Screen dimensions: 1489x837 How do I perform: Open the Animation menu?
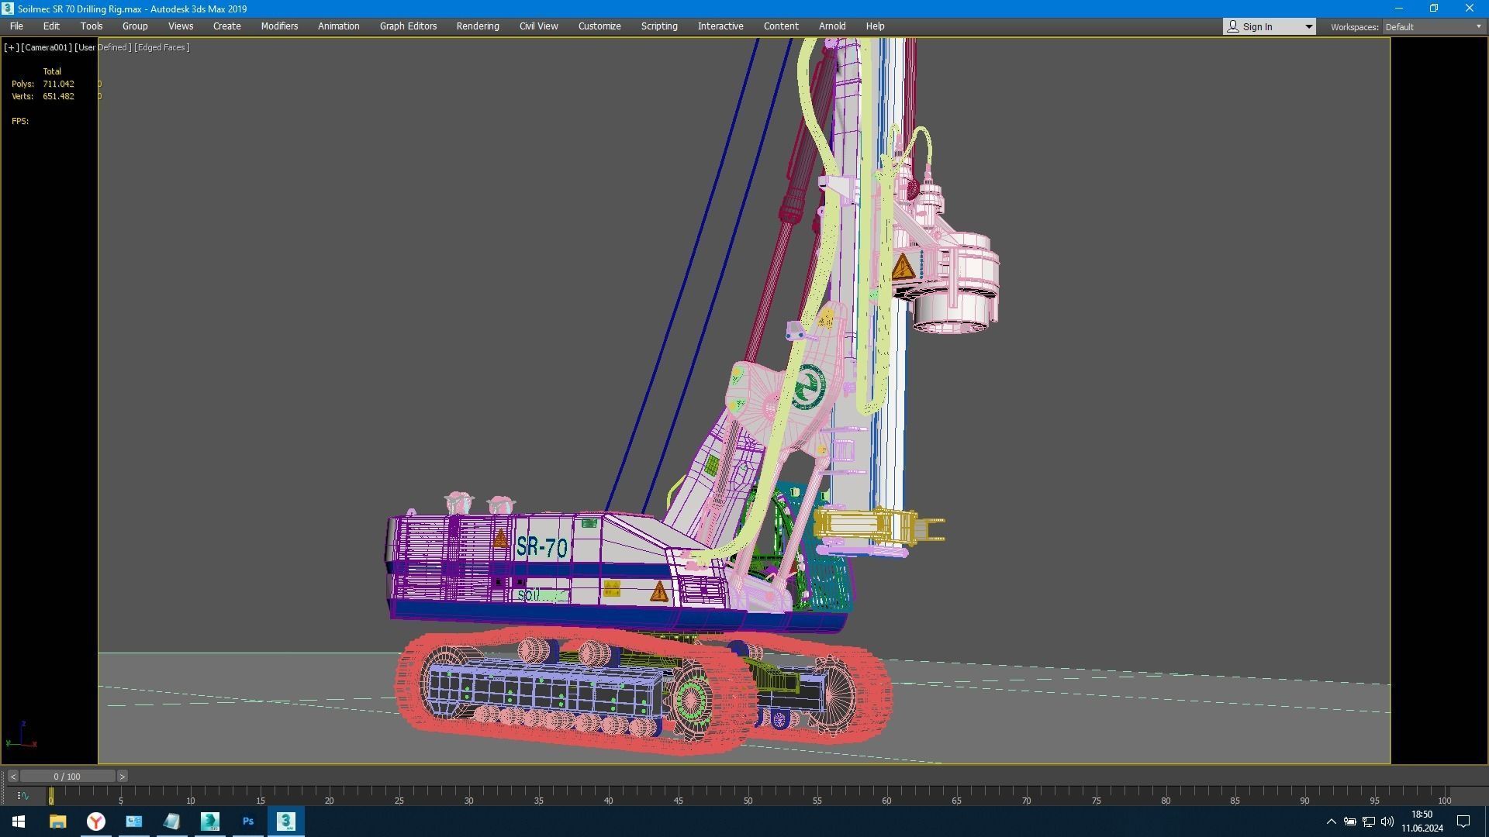pos(339,26)
